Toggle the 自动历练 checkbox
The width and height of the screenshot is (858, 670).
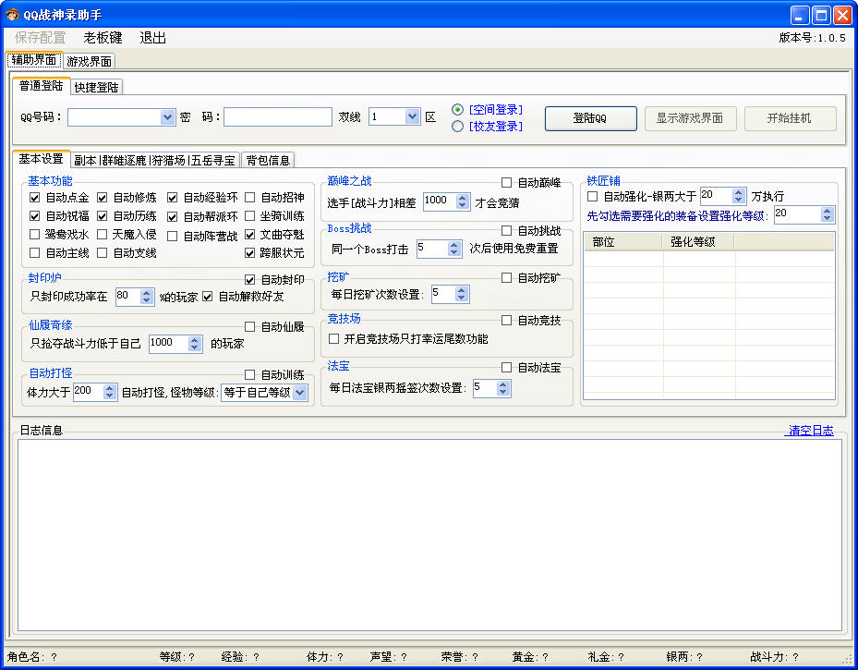coord(103,216)
